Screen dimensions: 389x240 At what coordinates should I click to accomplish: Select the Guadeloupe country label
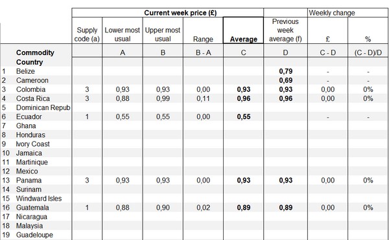[x=34, y=235]
